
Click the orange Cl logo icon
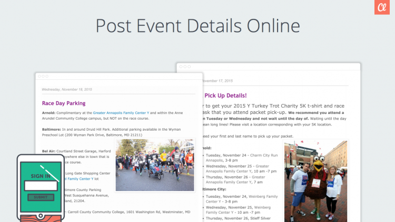click(x=382, y=7)
